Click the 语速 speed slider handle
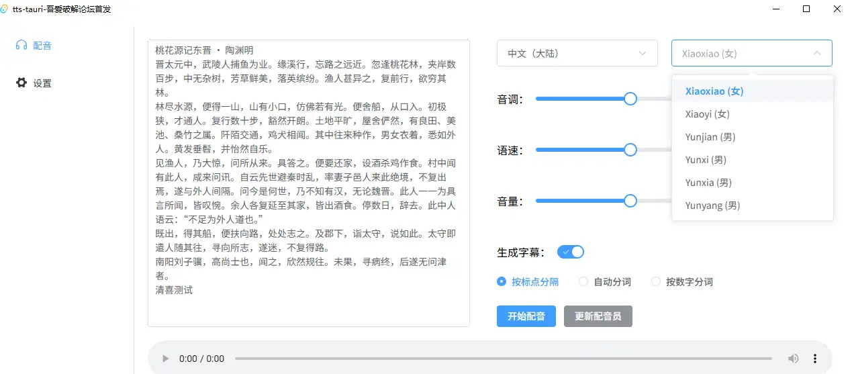852x374 pixels. coord(630,150)
